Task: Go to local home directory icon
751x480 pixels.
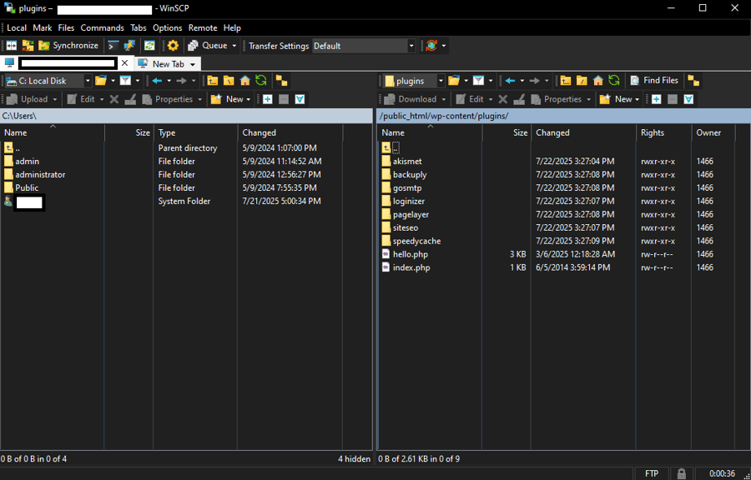Action: coord(244,80)
